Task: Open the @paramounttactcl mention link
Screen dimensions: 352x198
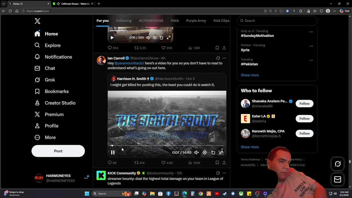Action: pyautogui.click(x=129, y=63)
